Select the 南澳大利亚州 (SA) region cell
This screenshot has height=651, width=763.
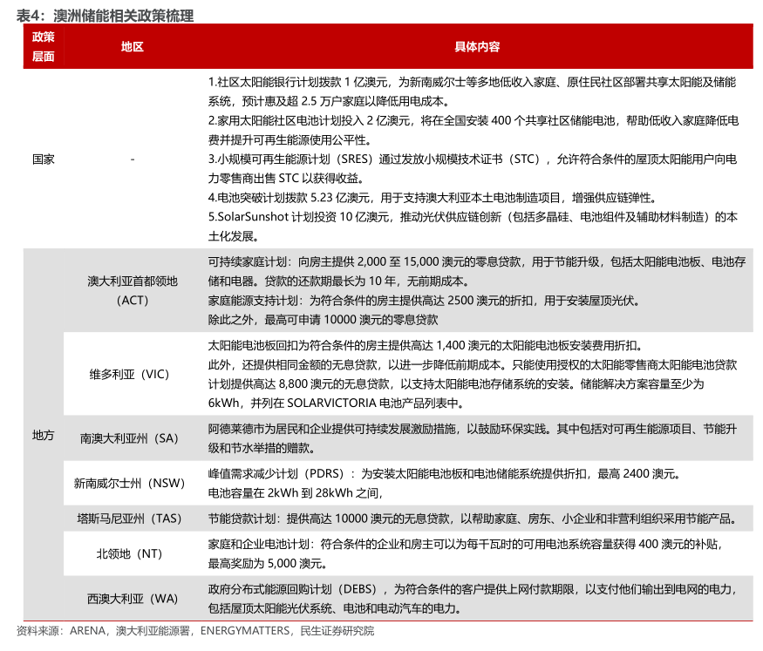click(x=132, y=438)
